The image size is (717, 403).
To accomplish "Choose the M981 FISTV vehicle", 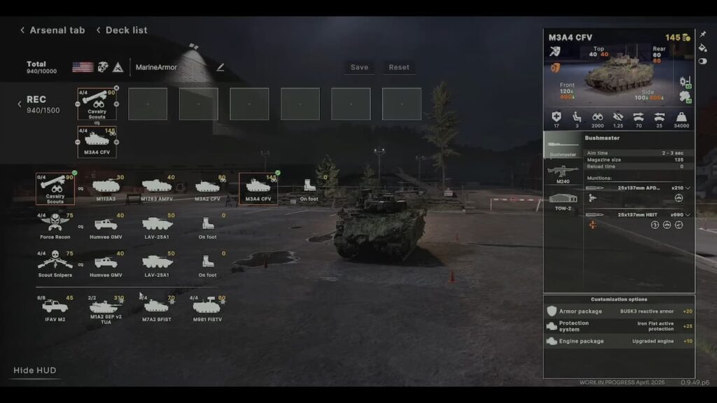I will (207, 306).
